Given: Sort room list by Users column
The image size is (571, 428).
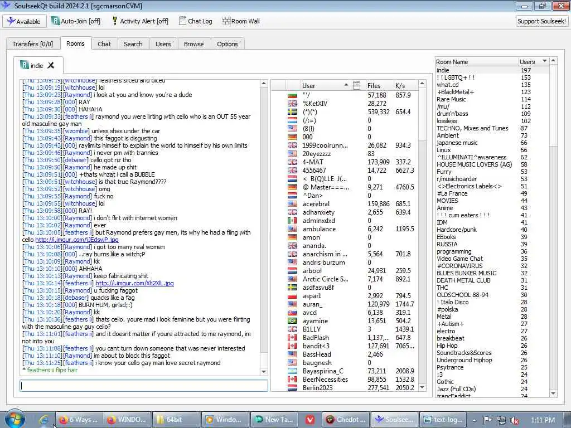Looking at the screenshot, I should click(x=534, y=61).
